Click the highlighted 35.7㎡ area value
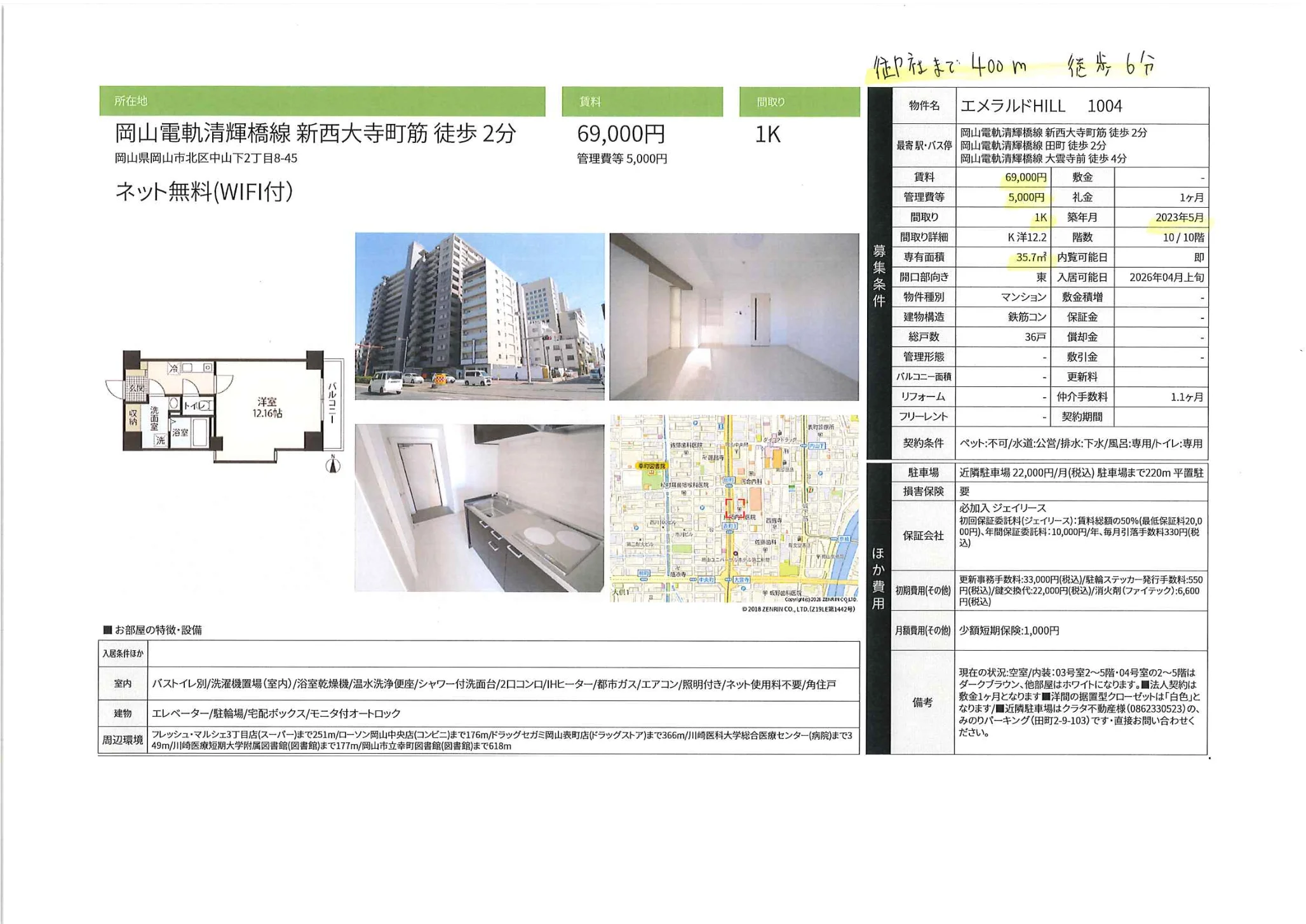The height and width of the screenshot is (924, 1306). point(1030,257)
